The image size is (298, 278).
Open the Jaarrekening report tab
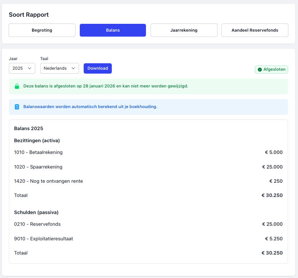tap(184, 30)
